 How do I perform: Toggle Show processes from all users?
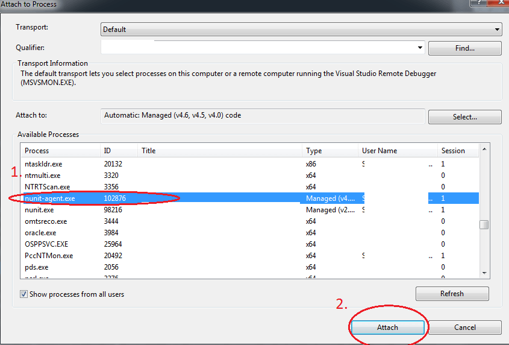(x=24, y=294)
